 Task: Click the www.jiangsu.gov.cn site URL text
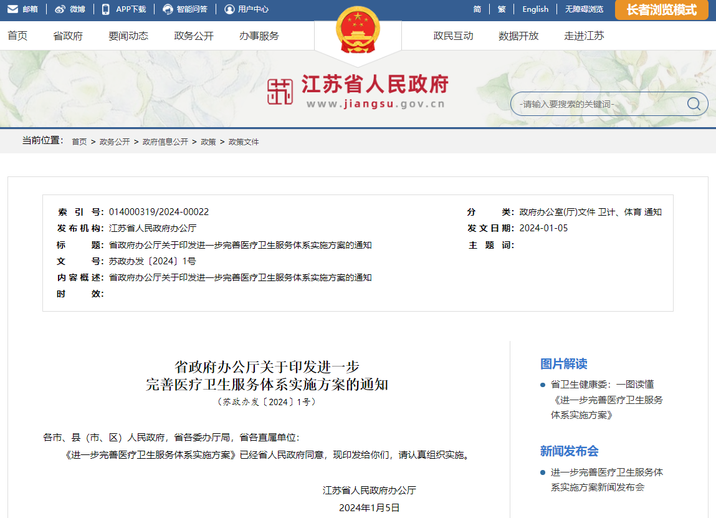coord(375,104)
